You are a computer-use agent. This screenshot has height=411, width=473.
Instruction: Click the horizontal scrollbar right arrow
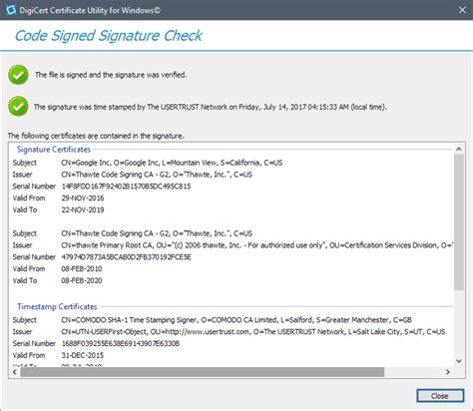(448, 372)
